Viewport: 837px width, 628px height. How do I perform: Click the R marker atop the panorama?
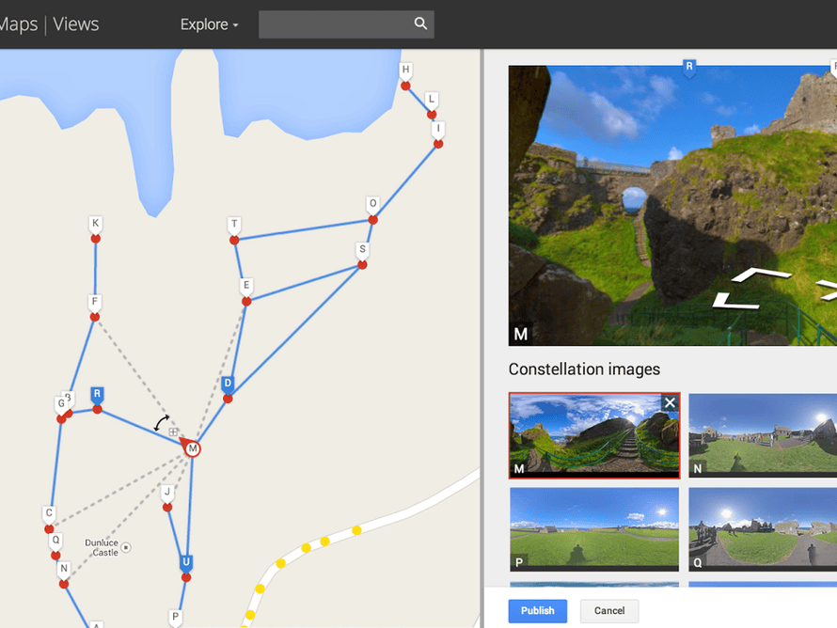pos(689,67)
